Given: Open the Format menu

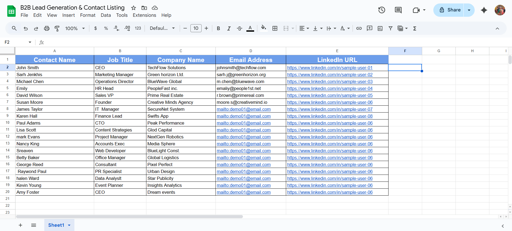Looking at the screenshot, I should point(88,15).
